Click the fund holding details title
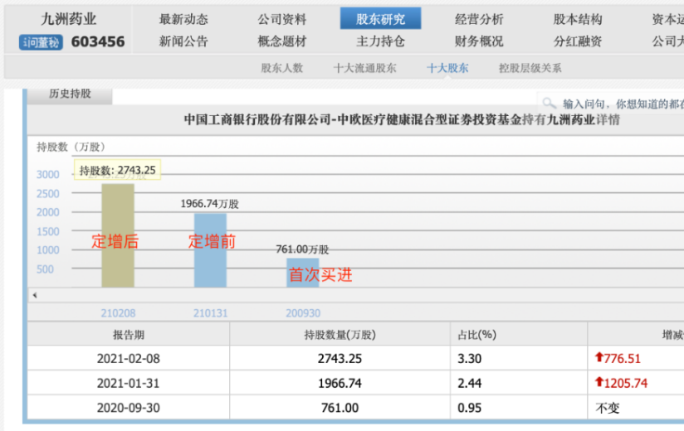 (x=402, y=119)
